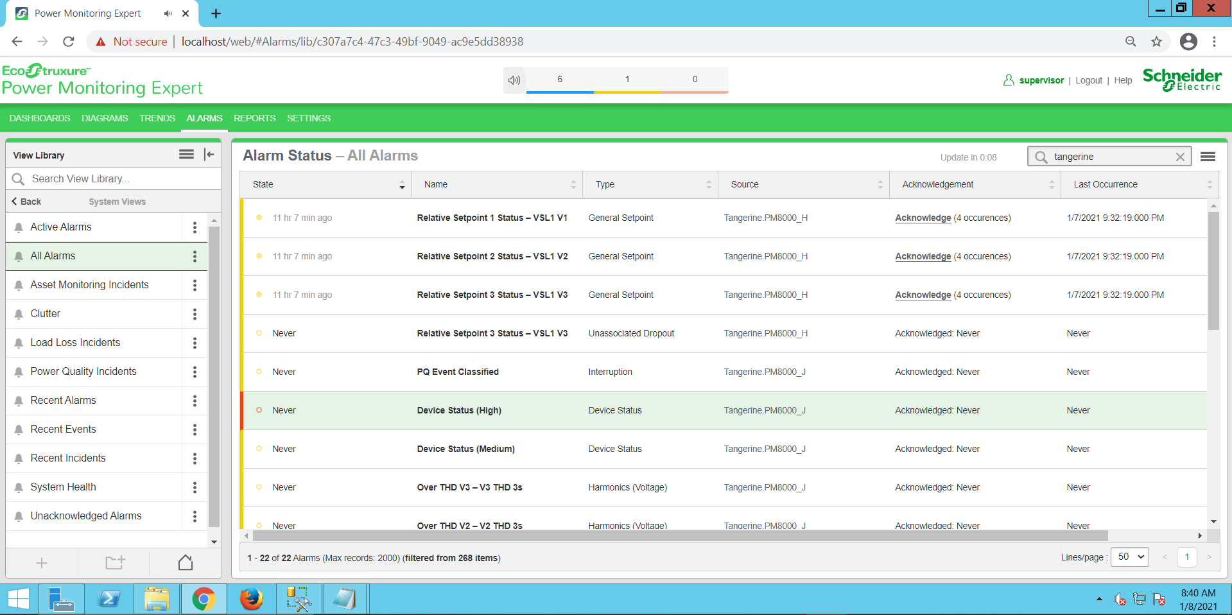The height and width of the screenshot is (615, 1232).
Task: Open PowerShell from the taskbar
Action: pyautogui.click(x=108, y=600)
